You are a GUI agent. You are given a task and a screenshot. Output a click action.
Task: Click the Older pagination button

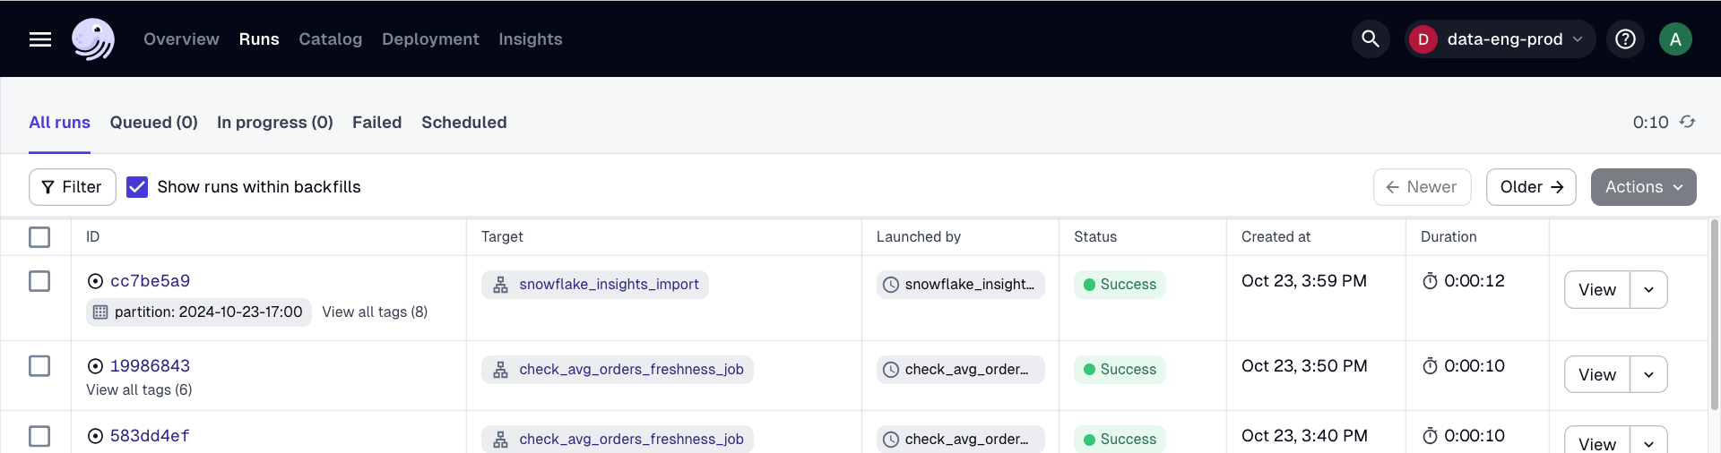tap(1530, 187)
